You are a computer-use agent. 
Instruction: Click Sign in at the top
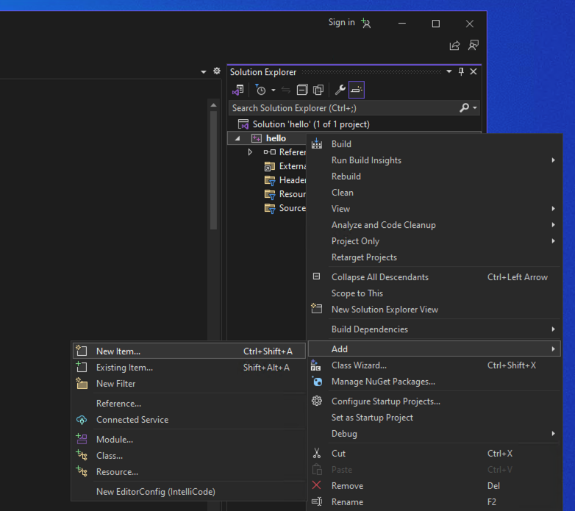click(x=341, y=23)
